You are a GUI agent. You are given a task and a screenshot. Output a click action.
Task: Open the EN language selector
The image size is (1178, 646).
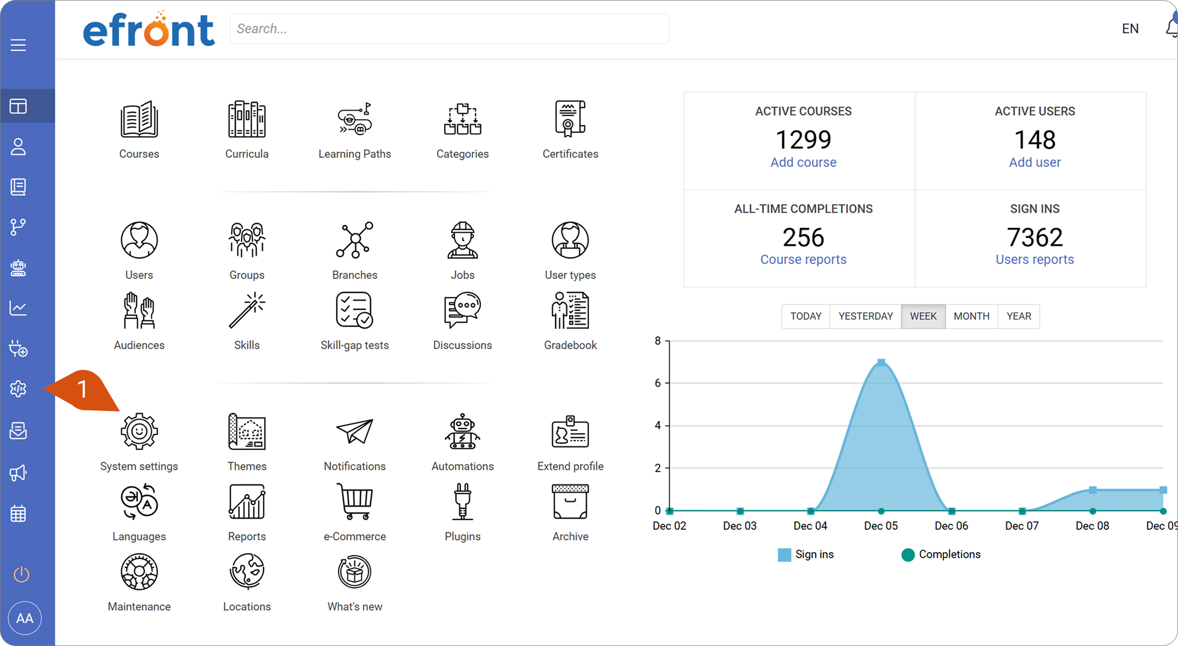(x=1130, y=29)
